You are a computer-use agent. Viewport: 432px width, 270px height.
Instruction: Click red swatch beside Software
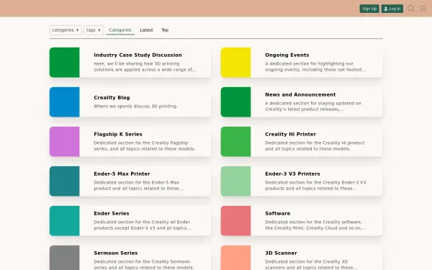coord(236,221)
